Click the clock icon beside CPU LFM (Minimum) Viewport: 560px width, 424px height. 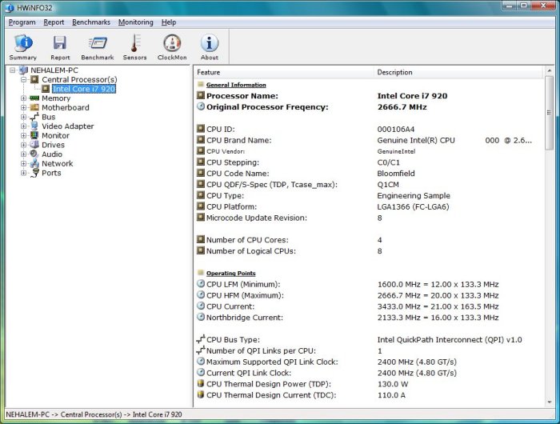(201, 284)
